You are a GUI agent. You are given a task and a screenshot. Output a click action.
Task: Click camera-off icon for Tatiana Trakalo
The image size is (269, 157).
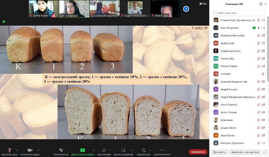click(x=263, y=66)
